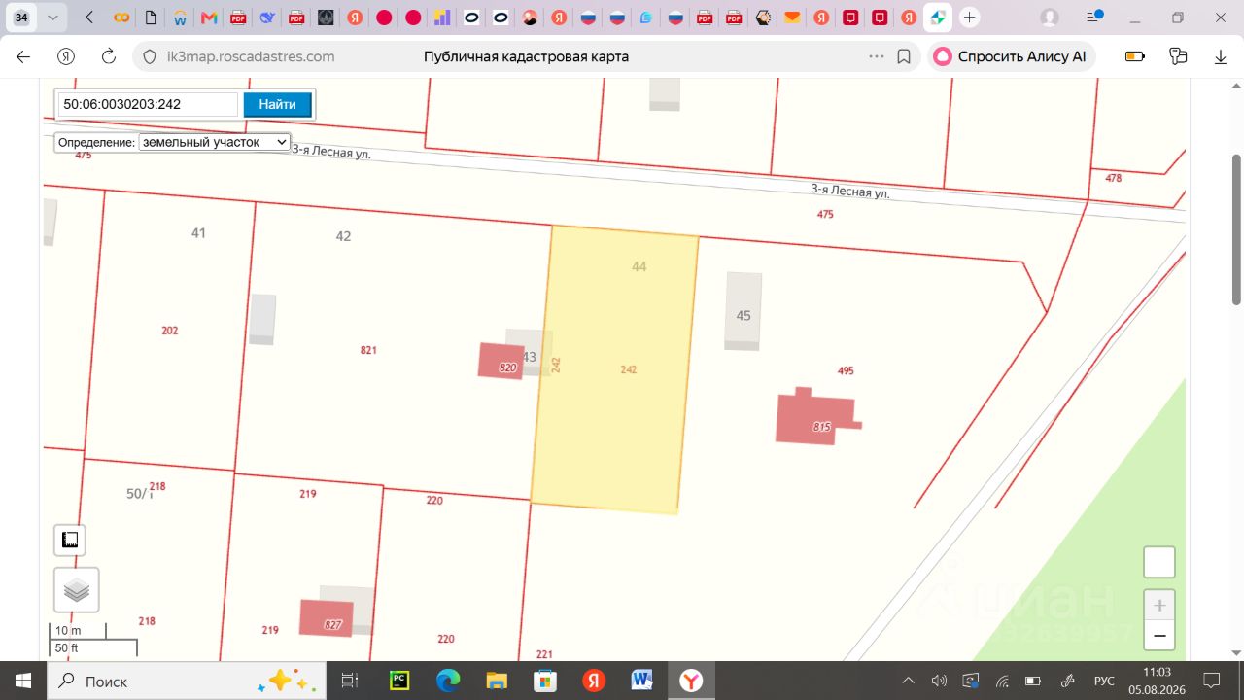Bookmark this page

click(904, 56)
